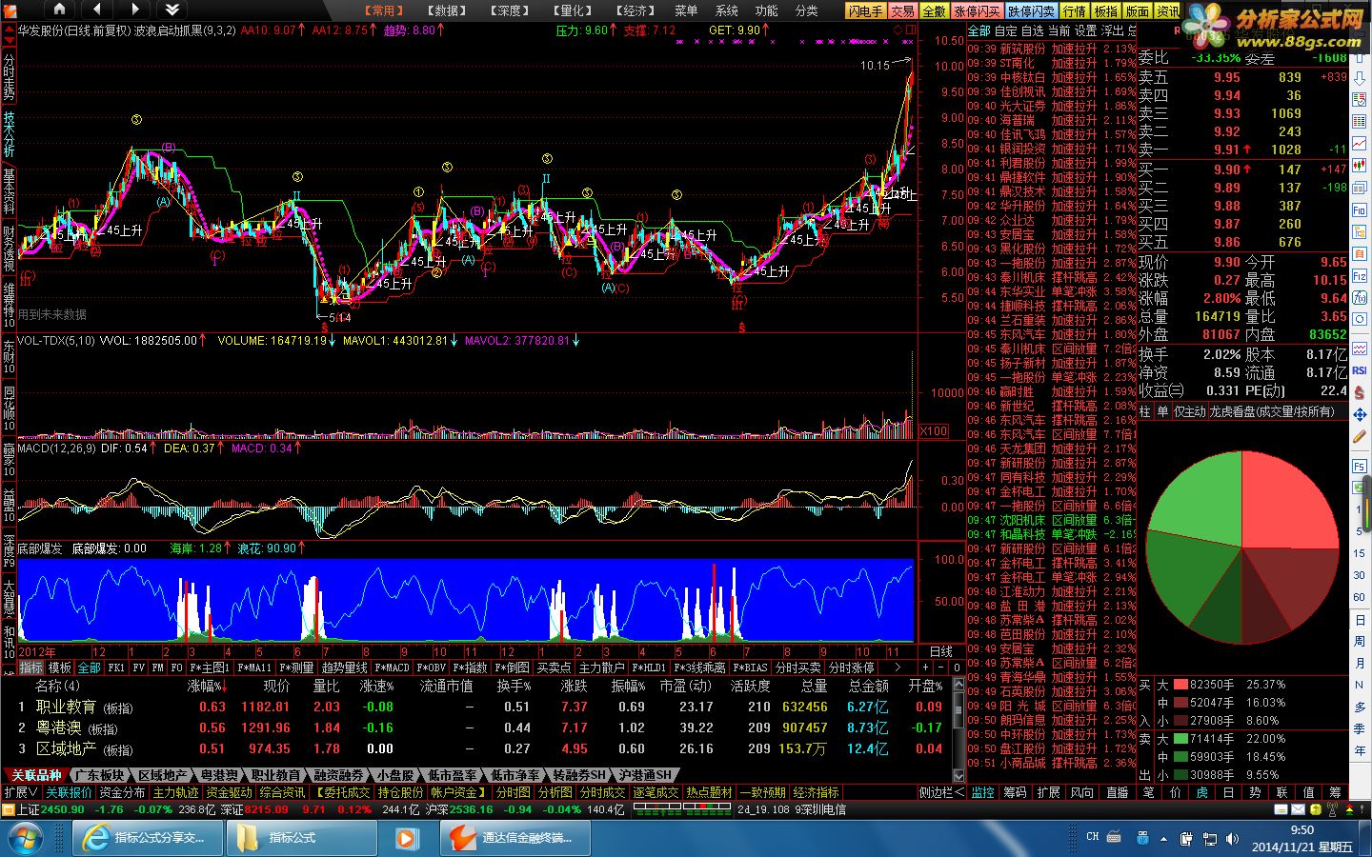
Task: Open Windows Start menu
Action: pos(24,838)
